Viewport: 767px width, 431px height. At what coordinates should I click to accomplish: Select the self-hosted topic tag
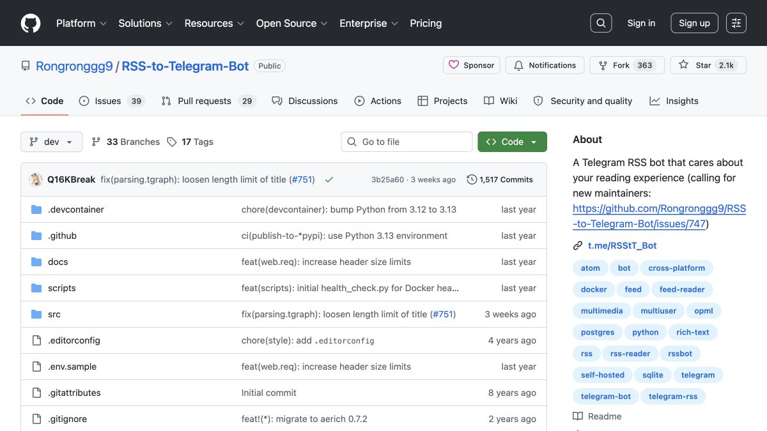(603, 375)
